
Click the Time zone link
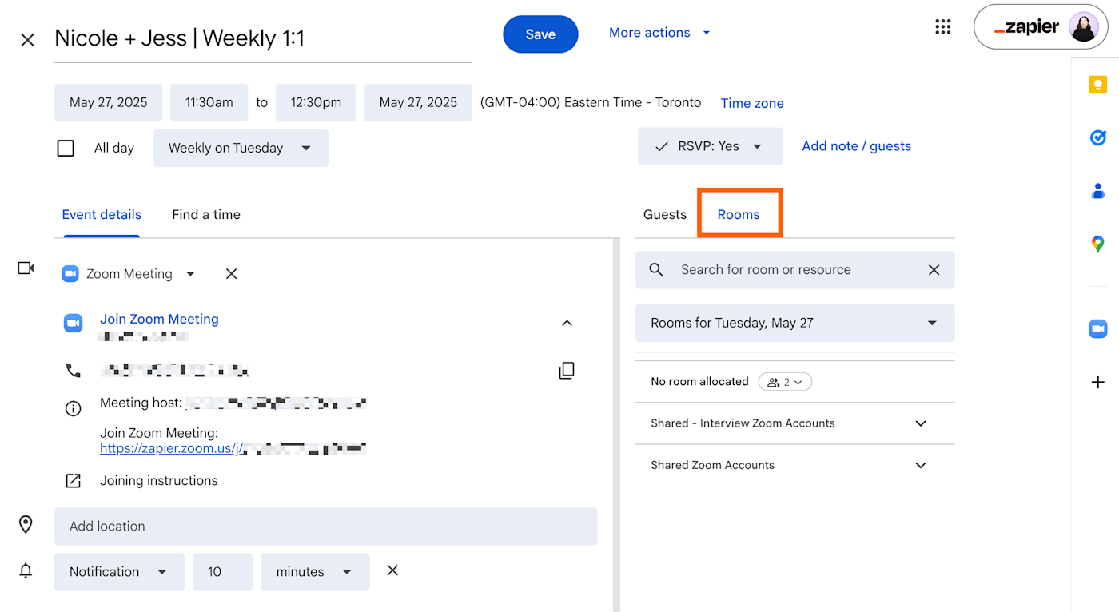tap(752, 103)
